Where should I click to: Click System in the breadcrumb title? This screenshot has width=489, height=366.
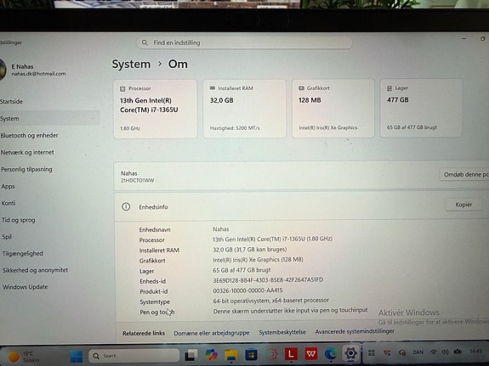131,64
